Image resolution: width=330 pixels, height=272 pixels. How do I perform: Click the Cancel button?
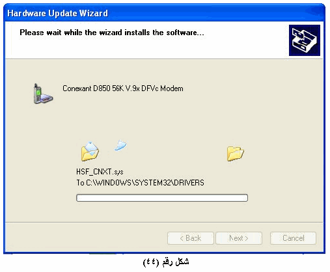(293, 238)
